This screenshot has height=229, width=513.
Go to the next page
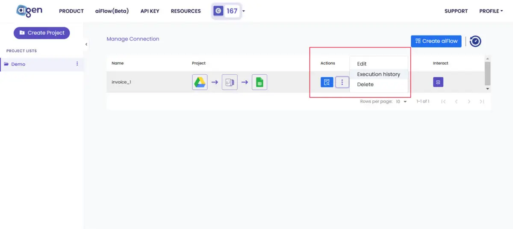point(469,102)
